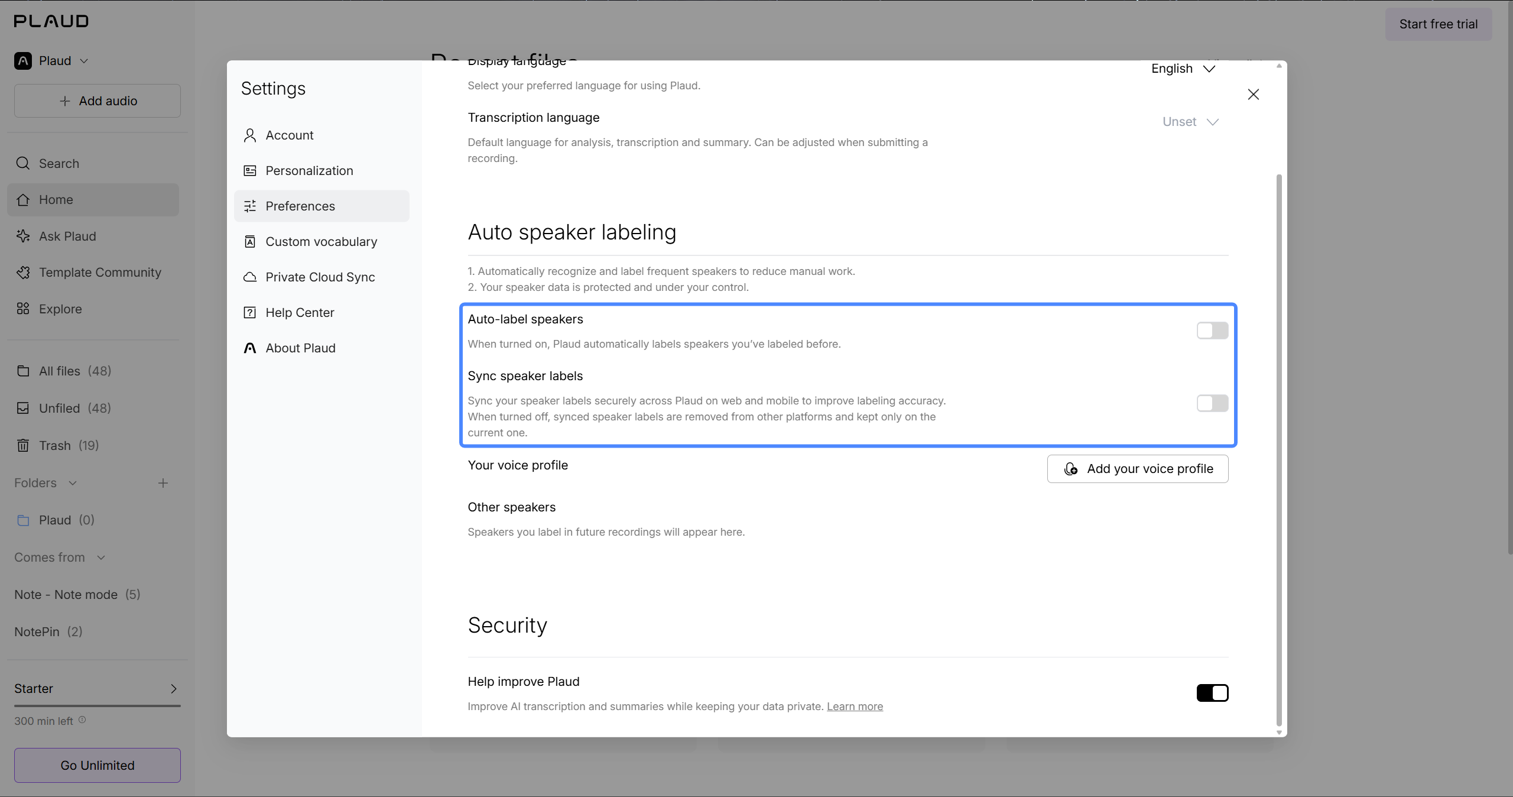Click the Trash bin icon
This screenshot has height=797, width=1513.
click(23, 445)
